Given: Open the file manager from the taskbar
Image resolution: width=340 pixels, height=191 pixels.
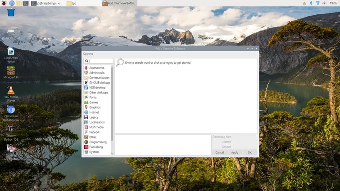Looking at the screenshot, I should pyautogui.click(x=18, y=3).
